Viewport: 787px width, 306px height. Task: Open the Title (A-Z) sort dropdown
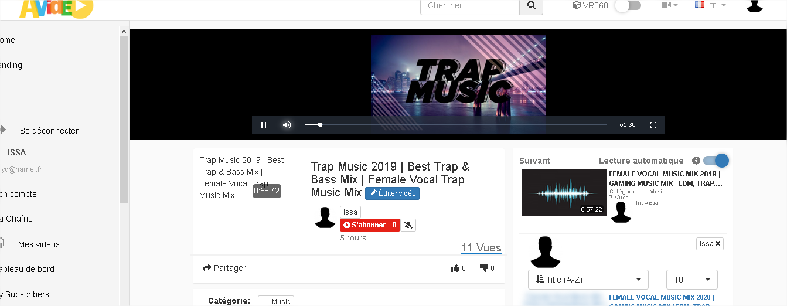coord(588,280)
